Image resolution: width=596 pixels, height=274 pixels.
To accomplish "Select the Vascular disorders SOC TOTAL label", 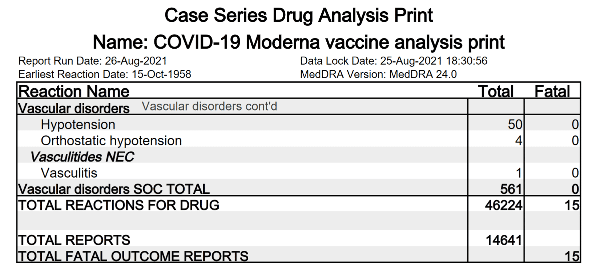I will click(114, 189).
